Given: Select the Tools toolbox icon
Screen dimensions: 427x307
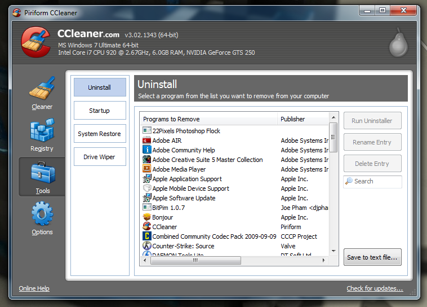Looking at the screenshot, I should coord(43,173).
